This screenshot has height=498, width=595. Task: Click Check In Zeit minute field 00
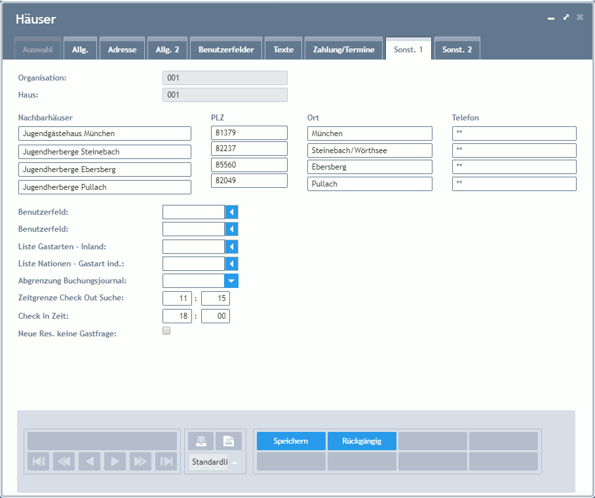pyautogui.click(x=216, y=316)
